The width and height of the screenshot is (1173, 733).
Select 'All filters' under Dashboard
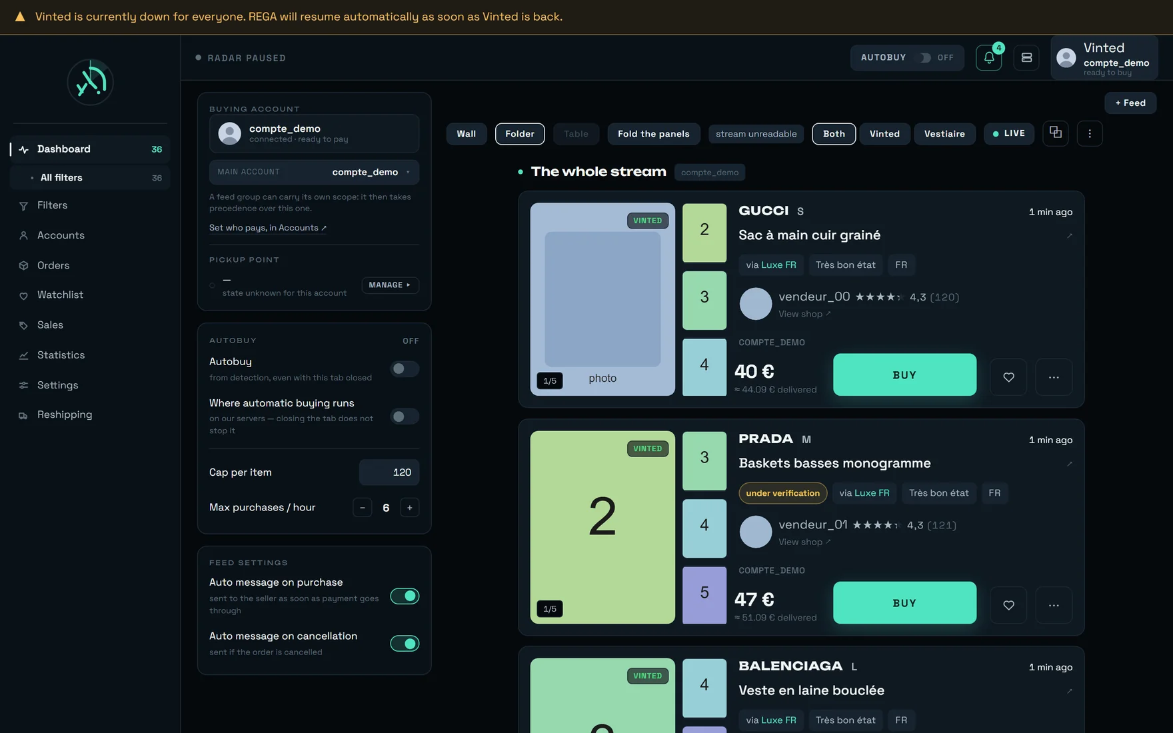pyautogui.click(x=91, y=178)
